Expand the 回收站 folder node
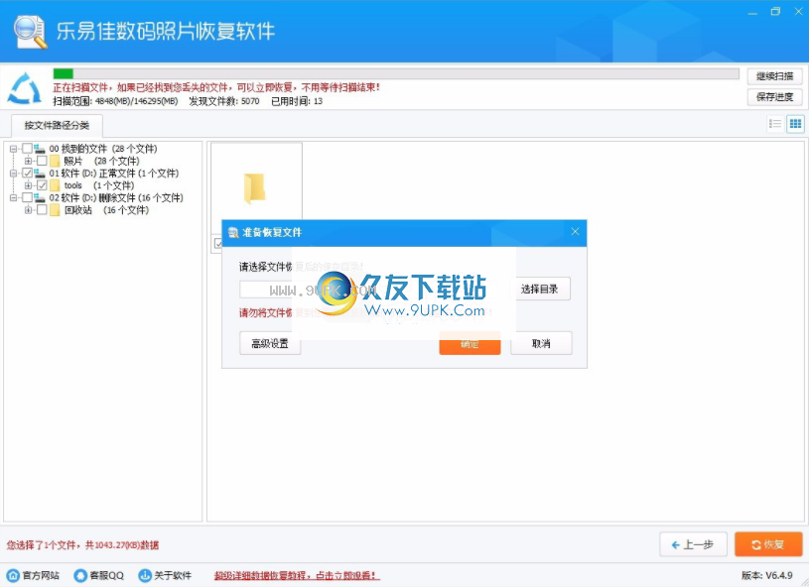 28,210
